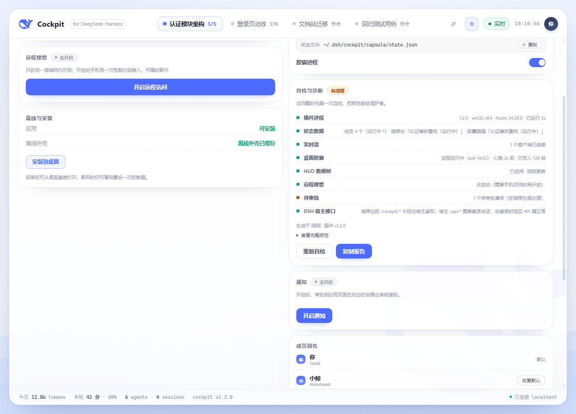The width and height of the screenshot is (576, 414).
Task: Click the 实时流 diagnostic row
Action: 421,145
